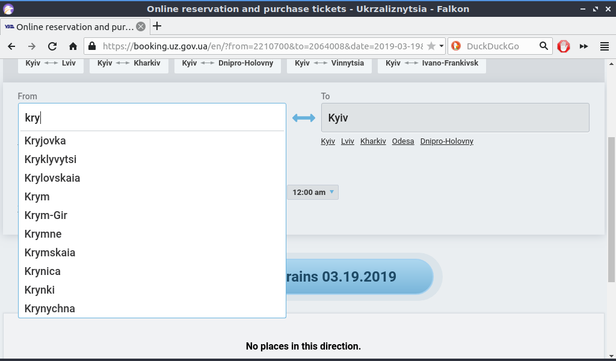The image size is (616, 361).
Task: Open the hamburger main menu
Action: (605, 46)
